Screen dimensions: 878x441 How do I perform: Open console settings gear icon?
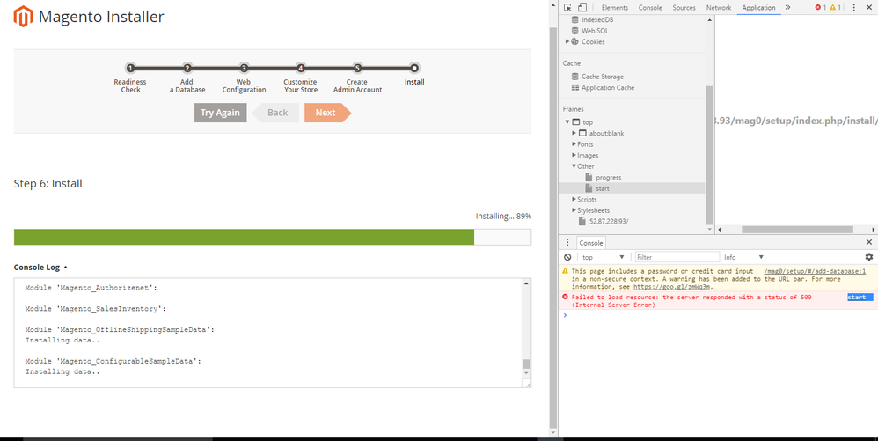pos(869,257)
